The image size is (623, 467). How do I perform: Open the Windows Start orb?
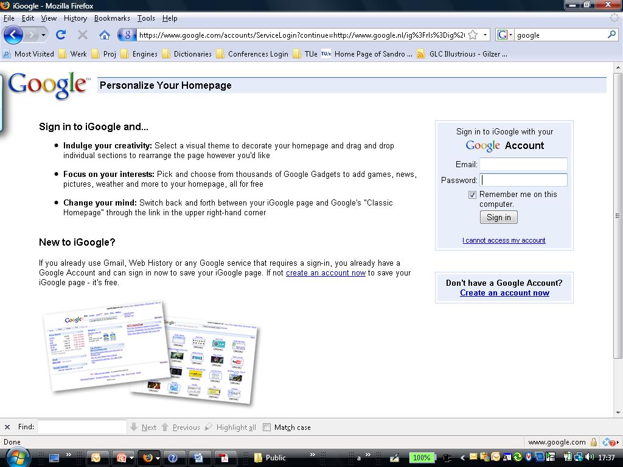pyautogui.click(x=16, y=457)
